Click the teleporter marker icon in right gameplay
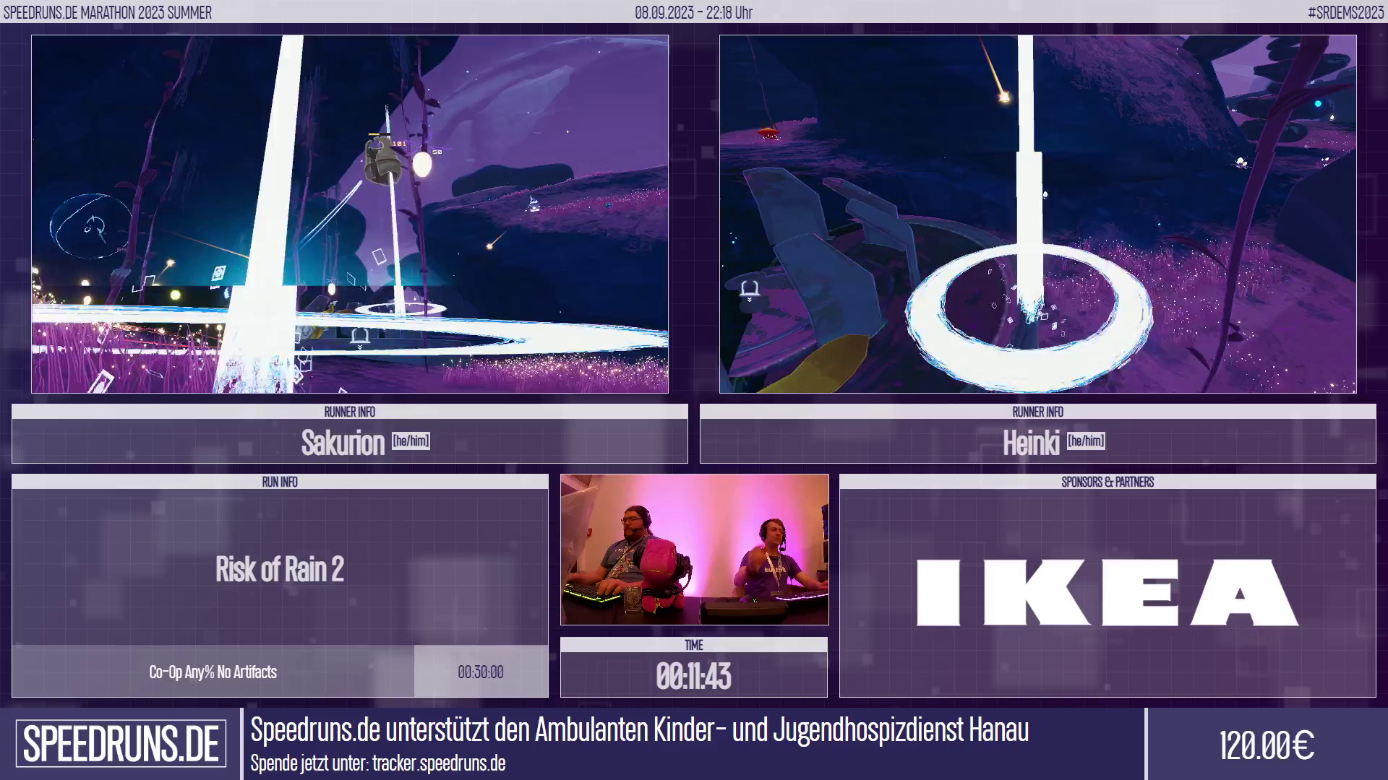The height and width of the screenshot is (780, 1388). [x=749, y=290]
